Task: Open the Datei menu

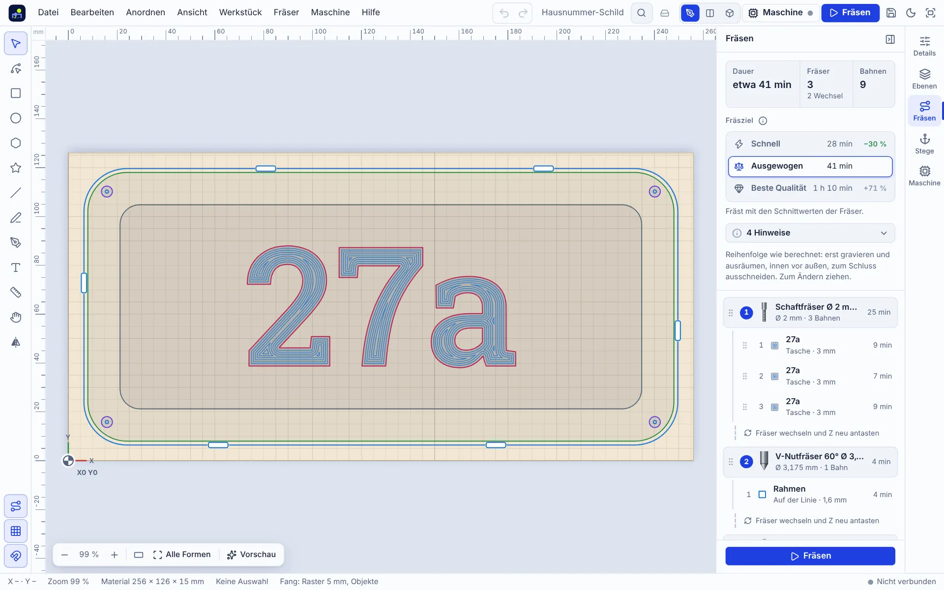Action: tap(48, 13)
